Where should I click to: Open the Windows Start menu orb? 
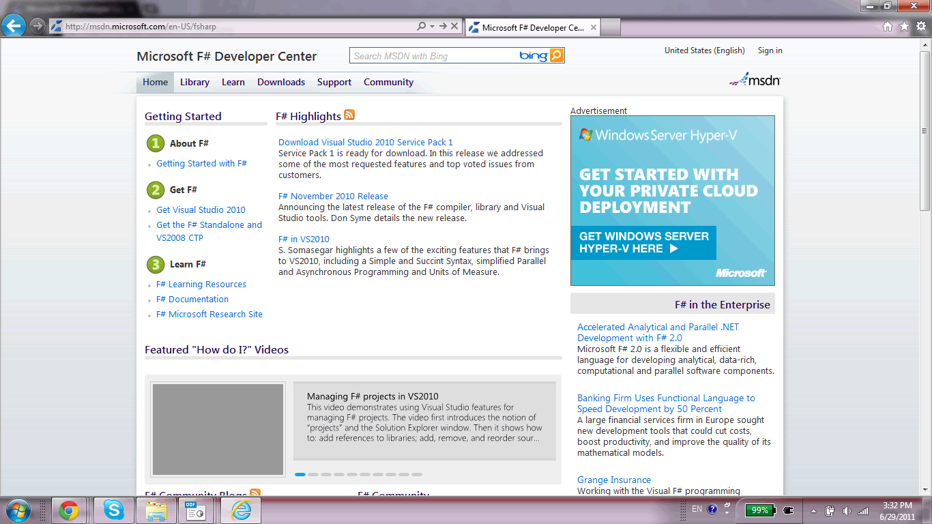tap(17, 510)
